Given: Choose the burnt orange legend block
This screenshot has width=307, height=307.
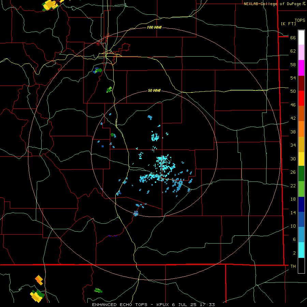Looking at the screenshot, I should pos(301,113).
